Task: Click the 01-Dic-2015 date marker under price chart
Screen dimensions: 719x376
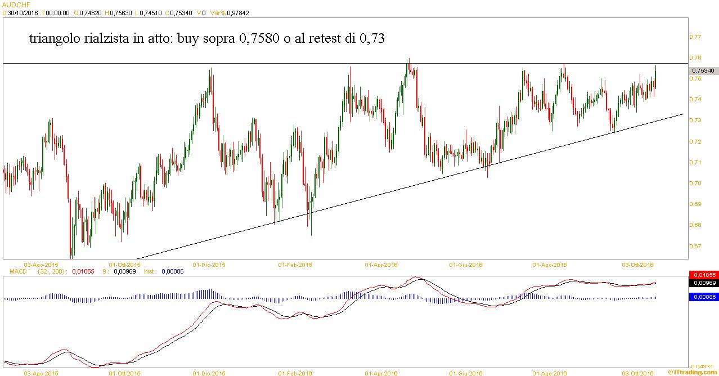Action: click(x=209, y=264)
